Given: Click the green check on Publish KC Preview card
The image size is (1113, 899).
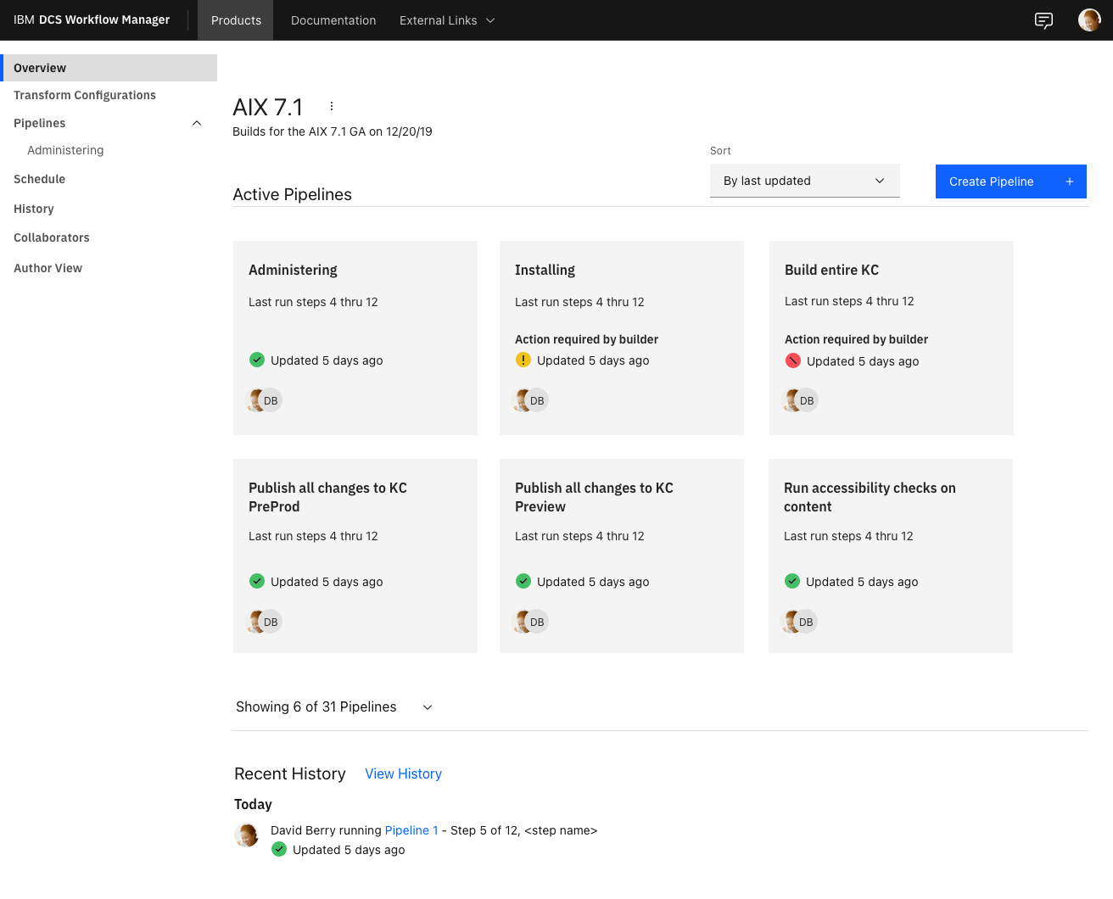Looking at the screenshot, I should [523, 581].
